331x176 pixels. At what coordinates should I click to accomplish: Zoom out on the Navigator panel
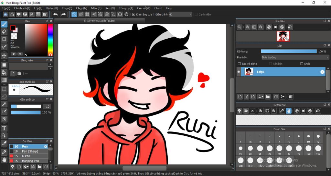pyautogui.click(x=261, y=27)
